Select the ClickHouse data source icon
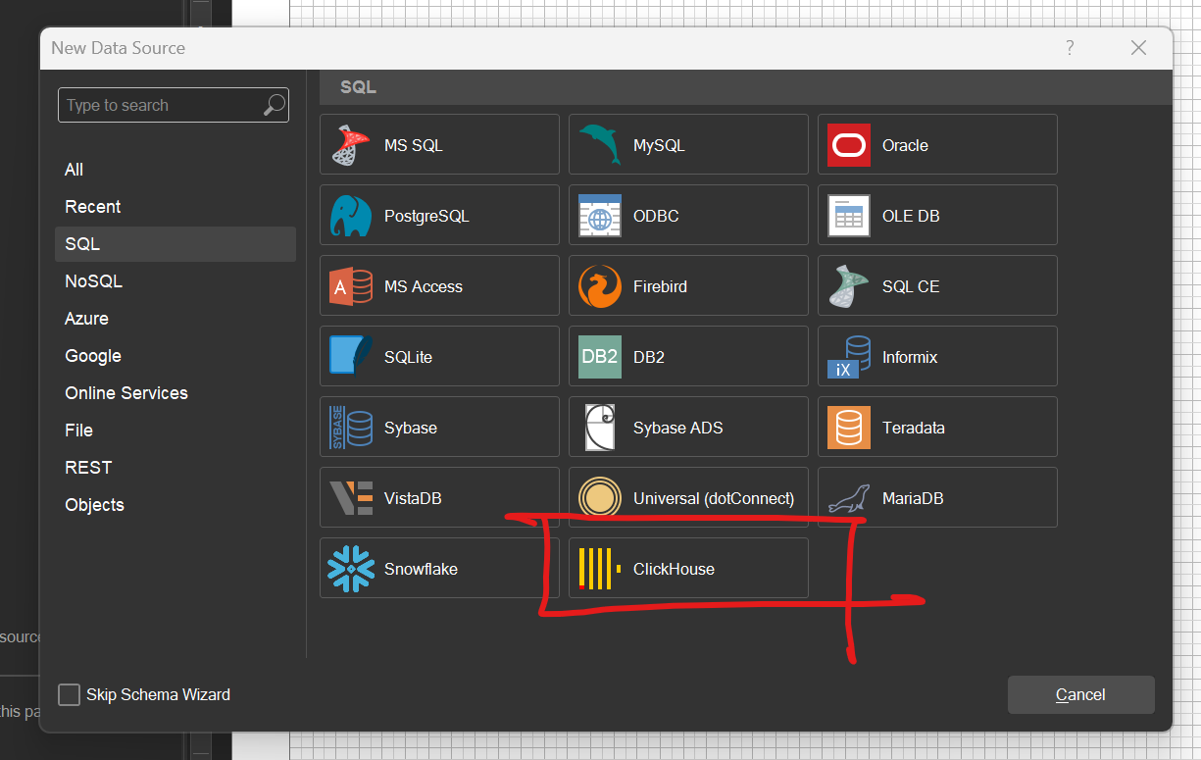This screenshot has height=760, width=1201. 599,567
